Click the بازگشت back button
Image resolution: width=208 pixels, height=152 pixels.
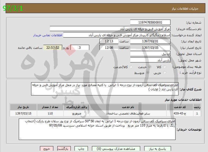point(64,149)
